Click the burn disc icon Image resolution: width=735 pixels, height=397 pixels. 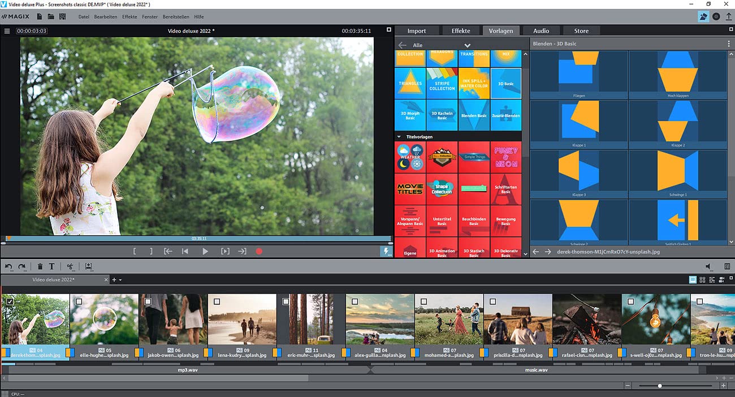716,16
